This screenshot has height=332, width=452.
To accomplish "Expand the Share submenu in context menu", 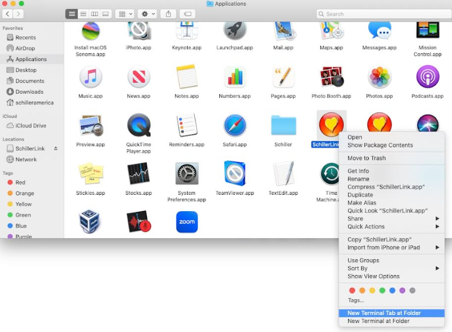I will [x=392, y=219].
